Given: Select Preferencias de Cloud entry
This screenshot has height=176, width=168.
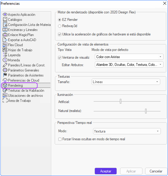Looking at the screenshot, I should click(x=24, y=80).
